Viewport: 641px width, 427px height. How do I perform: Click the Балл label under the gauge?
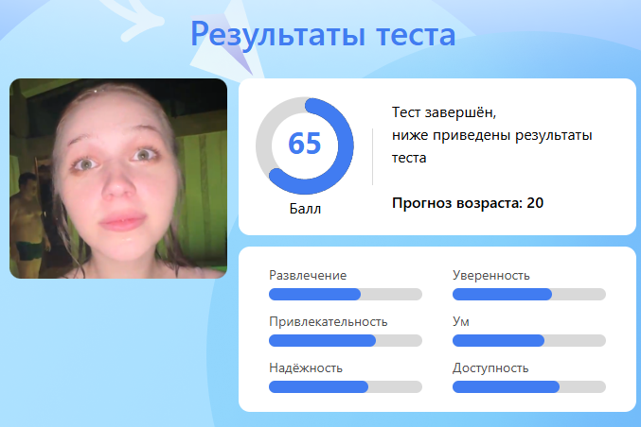305,209
